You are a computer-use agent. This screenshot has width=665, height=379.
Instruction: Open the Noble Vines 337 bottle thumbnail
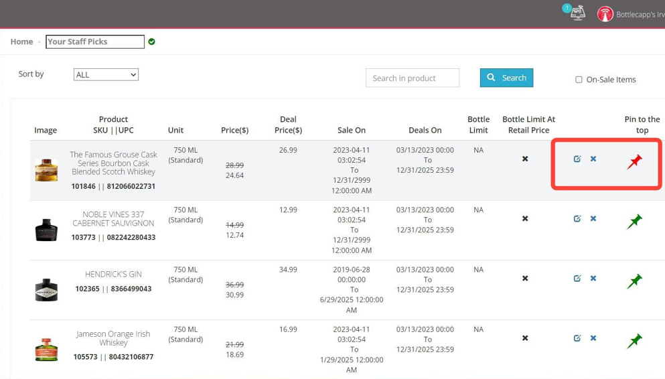tap(46, 230)
